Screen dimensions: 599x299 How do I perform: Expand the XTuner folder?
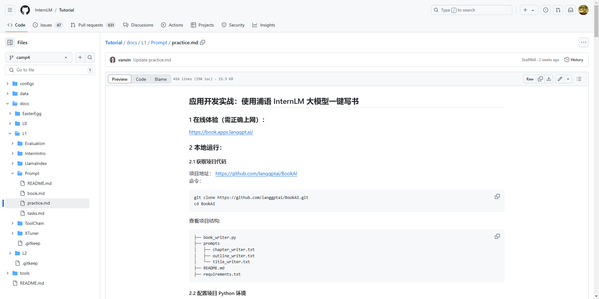point(12,233)
